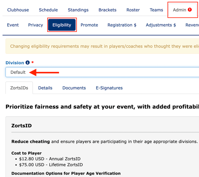Open the Division dropdown showing Default
The image size is (199, 177).
pos(102,72)
